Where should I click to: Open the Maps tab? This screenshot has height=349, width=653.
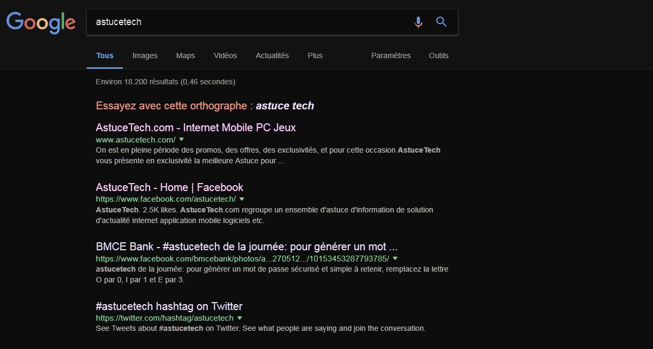[x=185, y=55]
